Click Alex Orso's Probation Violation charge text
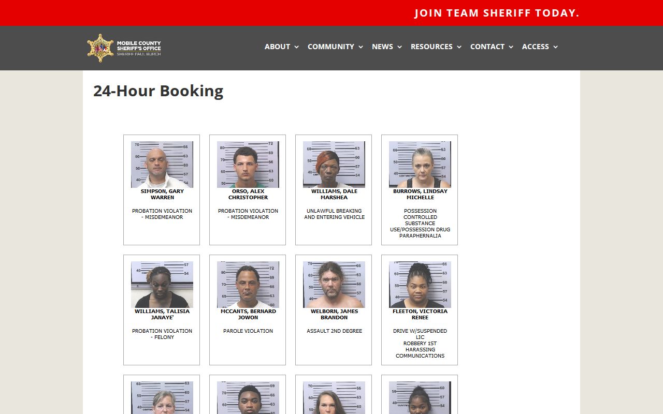This screenshot has width=663, height=414. coord(248,214)
